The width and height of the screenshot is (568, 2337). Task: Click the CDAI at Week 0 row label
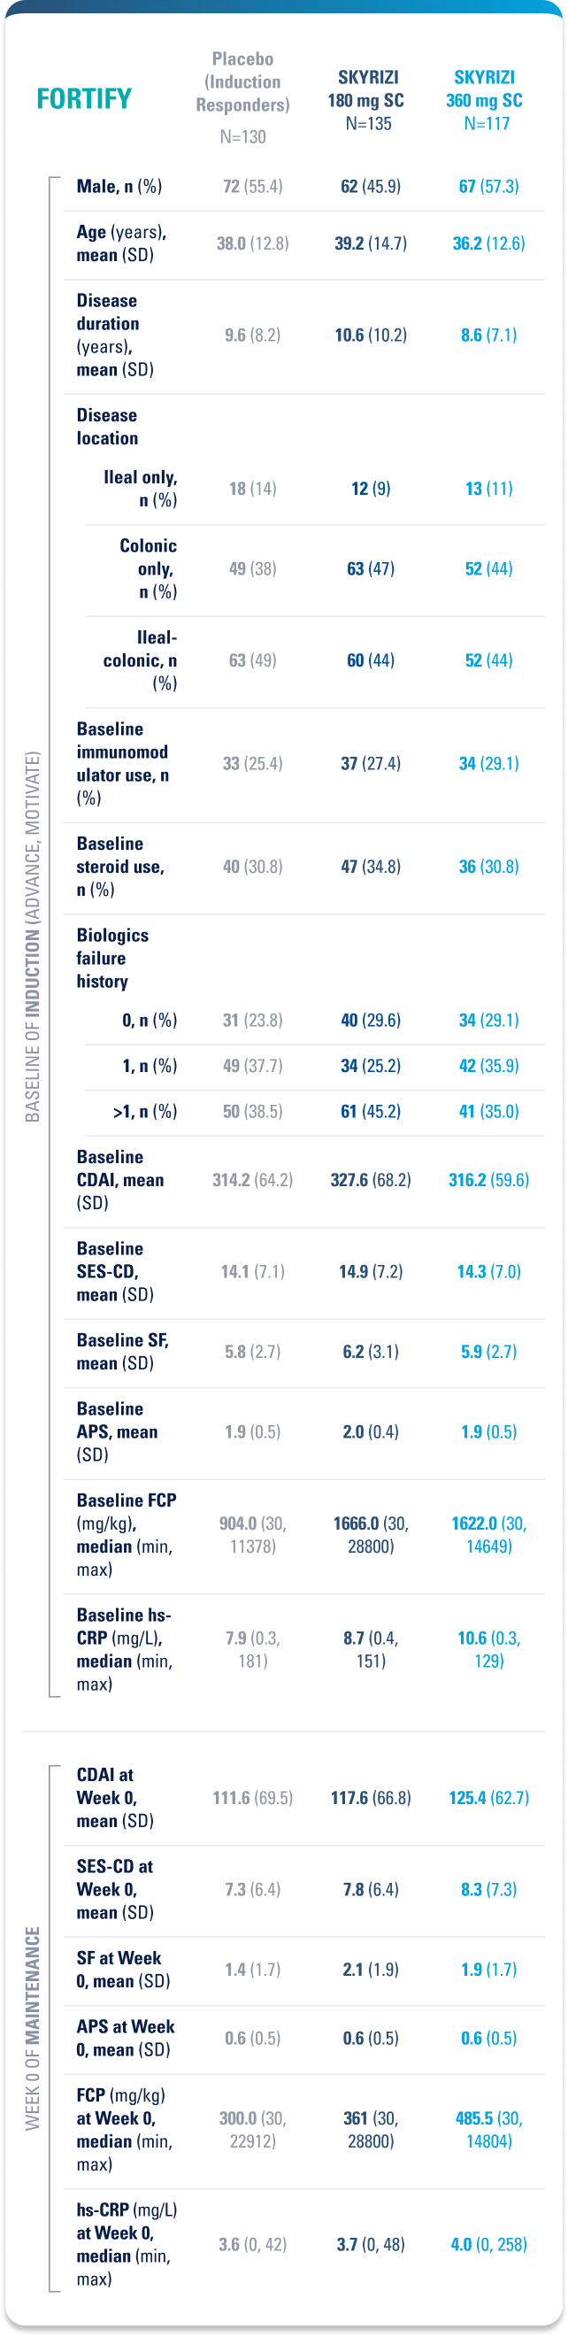click(114, 1797)
